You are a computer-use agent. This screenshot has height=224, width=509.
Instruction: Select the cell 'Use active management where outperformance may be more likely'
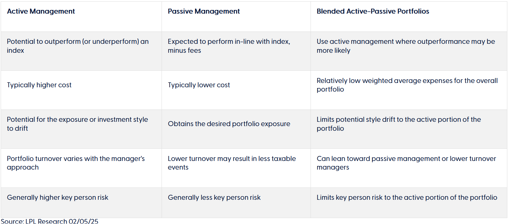point(409,51)
